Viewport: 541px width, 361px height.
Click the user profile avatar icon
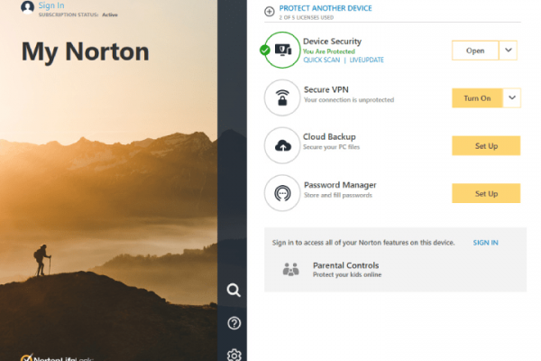pyautogui.click(x=27, y=7)
